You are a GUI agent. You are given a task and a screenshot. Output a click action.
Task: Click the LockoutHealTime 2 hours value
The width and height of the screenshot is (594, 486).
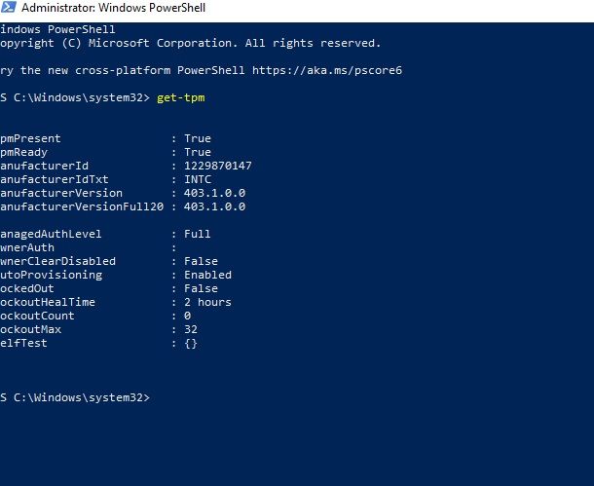click(x=207, y=302)
